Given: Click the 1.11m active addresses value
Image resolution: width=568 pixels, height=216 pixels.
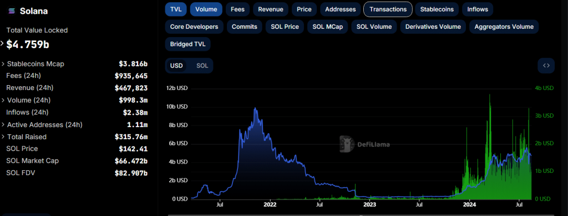Looking at the screenshot, I should 138,125.
